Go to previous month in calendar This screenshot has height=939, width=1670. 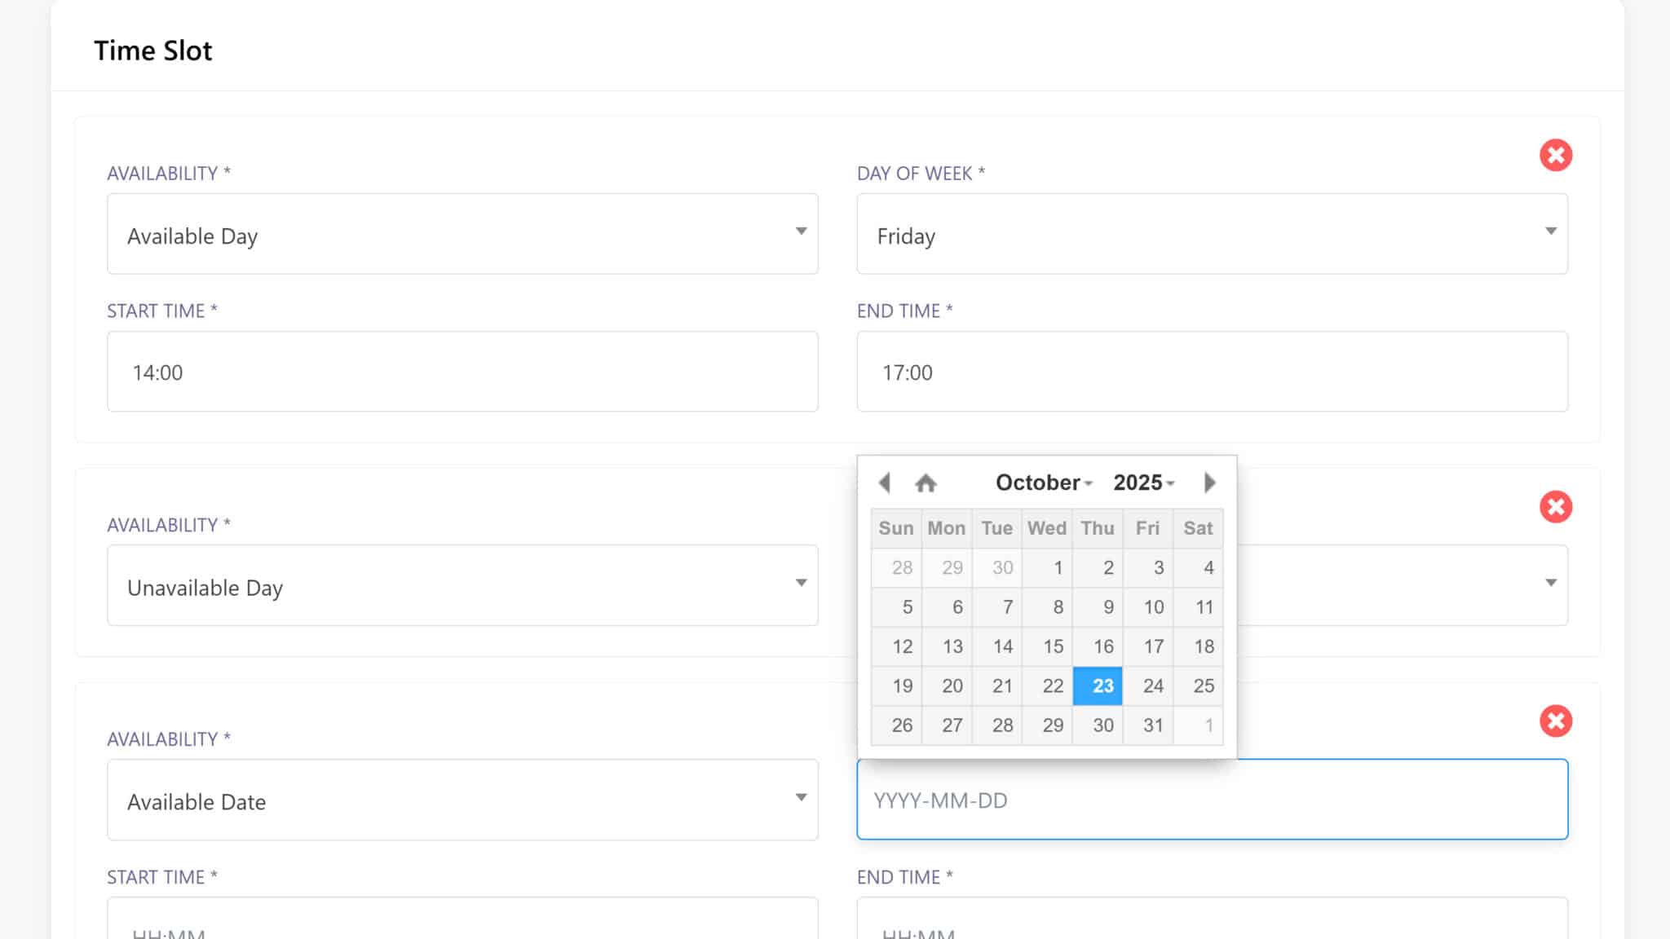pos(884,483)
